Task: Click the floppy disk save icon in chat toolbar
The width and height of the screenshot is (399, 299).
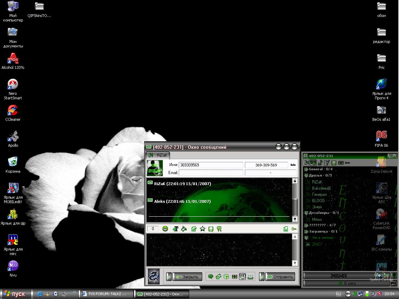Action: point(211,229)
